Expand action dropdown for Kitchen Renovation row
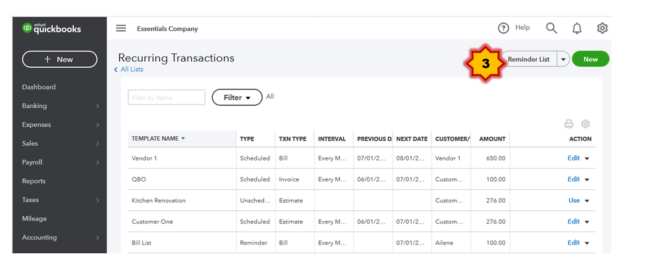This screenshot has height=265, width=658. pos(587,201)
